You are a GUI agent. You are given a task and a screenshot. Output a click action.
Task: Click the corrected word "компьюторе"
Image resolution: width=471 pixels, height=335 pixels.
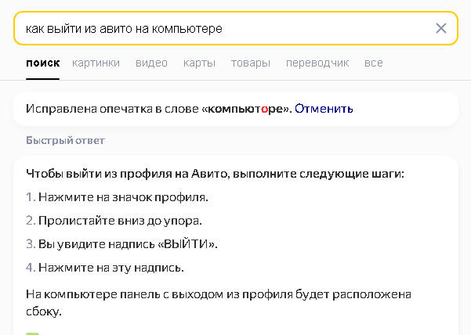[x=245, y=109]
